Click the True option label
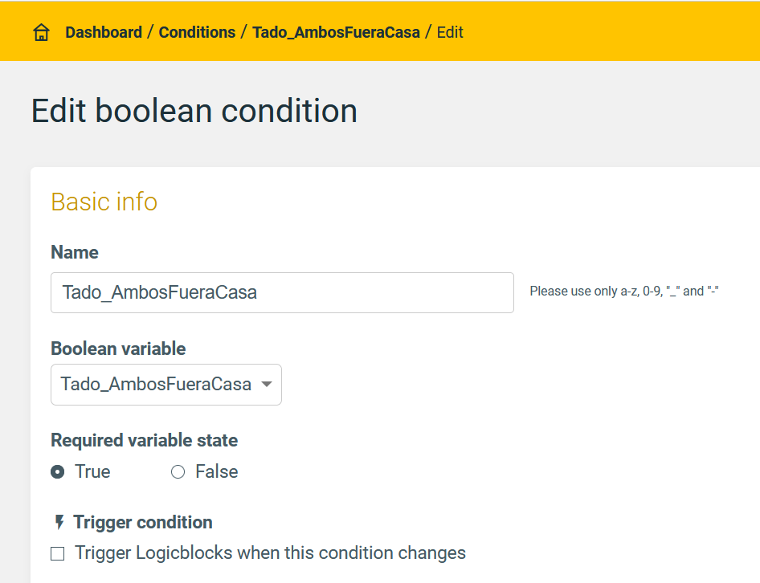This screenshot has width=760, height=583. [92, 472]
